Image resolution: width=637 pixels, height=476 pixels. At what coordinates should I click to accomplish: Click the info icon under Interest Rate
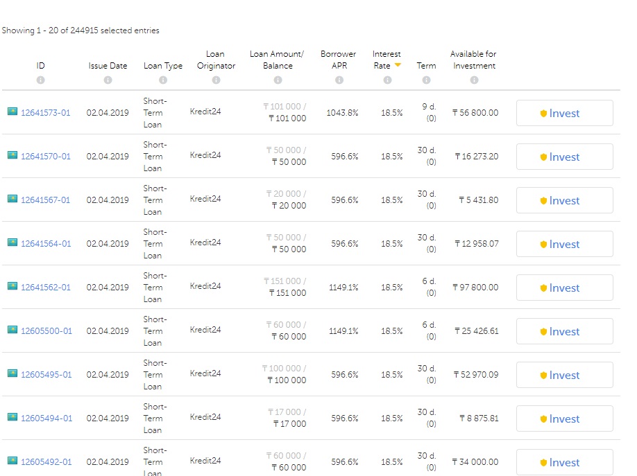(x=387, y=80)
